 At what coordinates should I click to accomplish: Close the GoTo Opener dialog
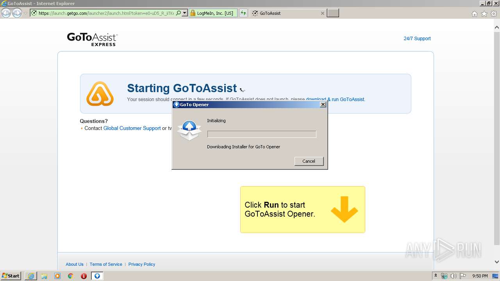323,105
